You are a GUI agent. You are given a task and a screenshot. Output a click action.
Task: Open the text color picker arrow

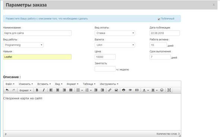(x=148, y=90)
